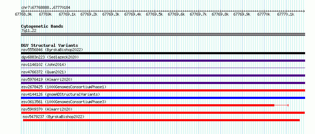Screen dimensions: 315x134
Task: Click the 67769.5k ruler tick label
Action: [154, 14]
